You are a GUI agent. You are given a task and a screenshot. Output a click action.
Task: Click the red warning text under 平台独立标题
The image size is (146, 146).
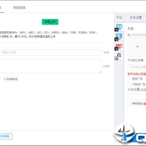137,74
